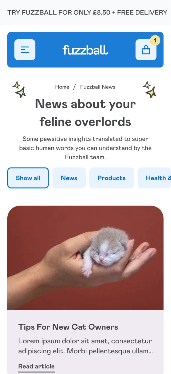Filter articles by News
The width and height of the screenshot is (171, 374).
click(69, 178)
